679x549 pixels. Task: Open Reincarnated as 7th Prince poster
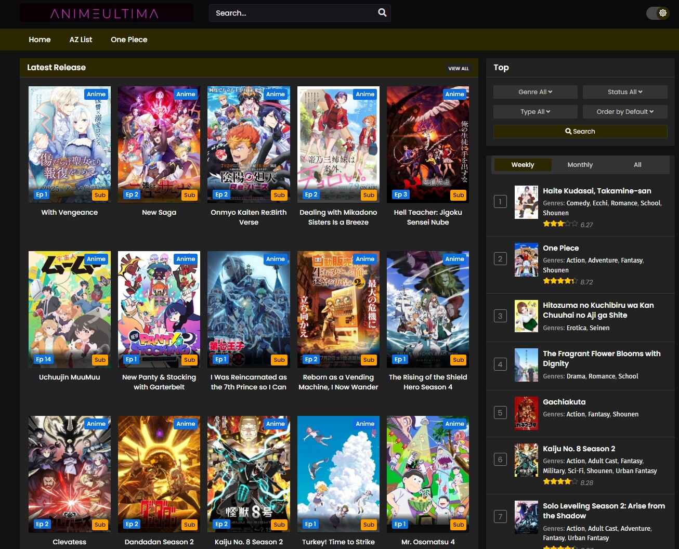249,309
